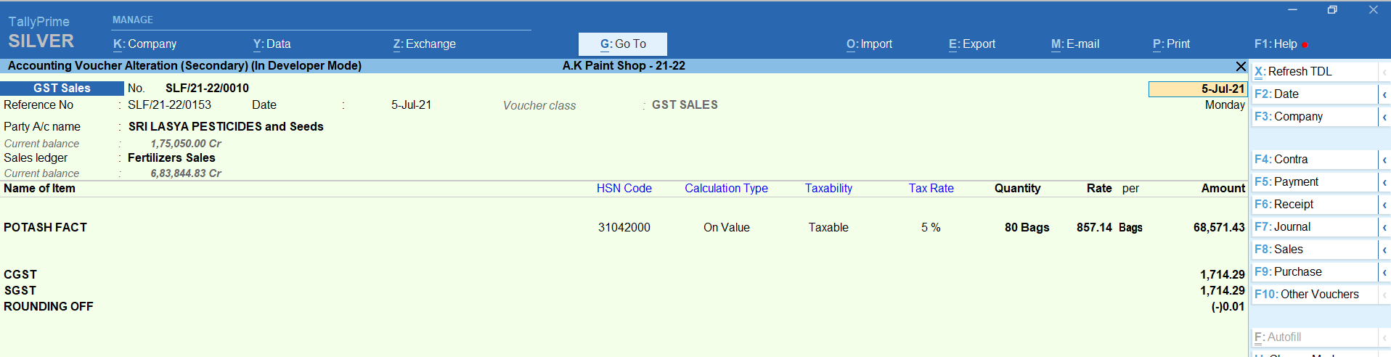Expand arrow beside F7: Journal

click(x=1384, y=227)
